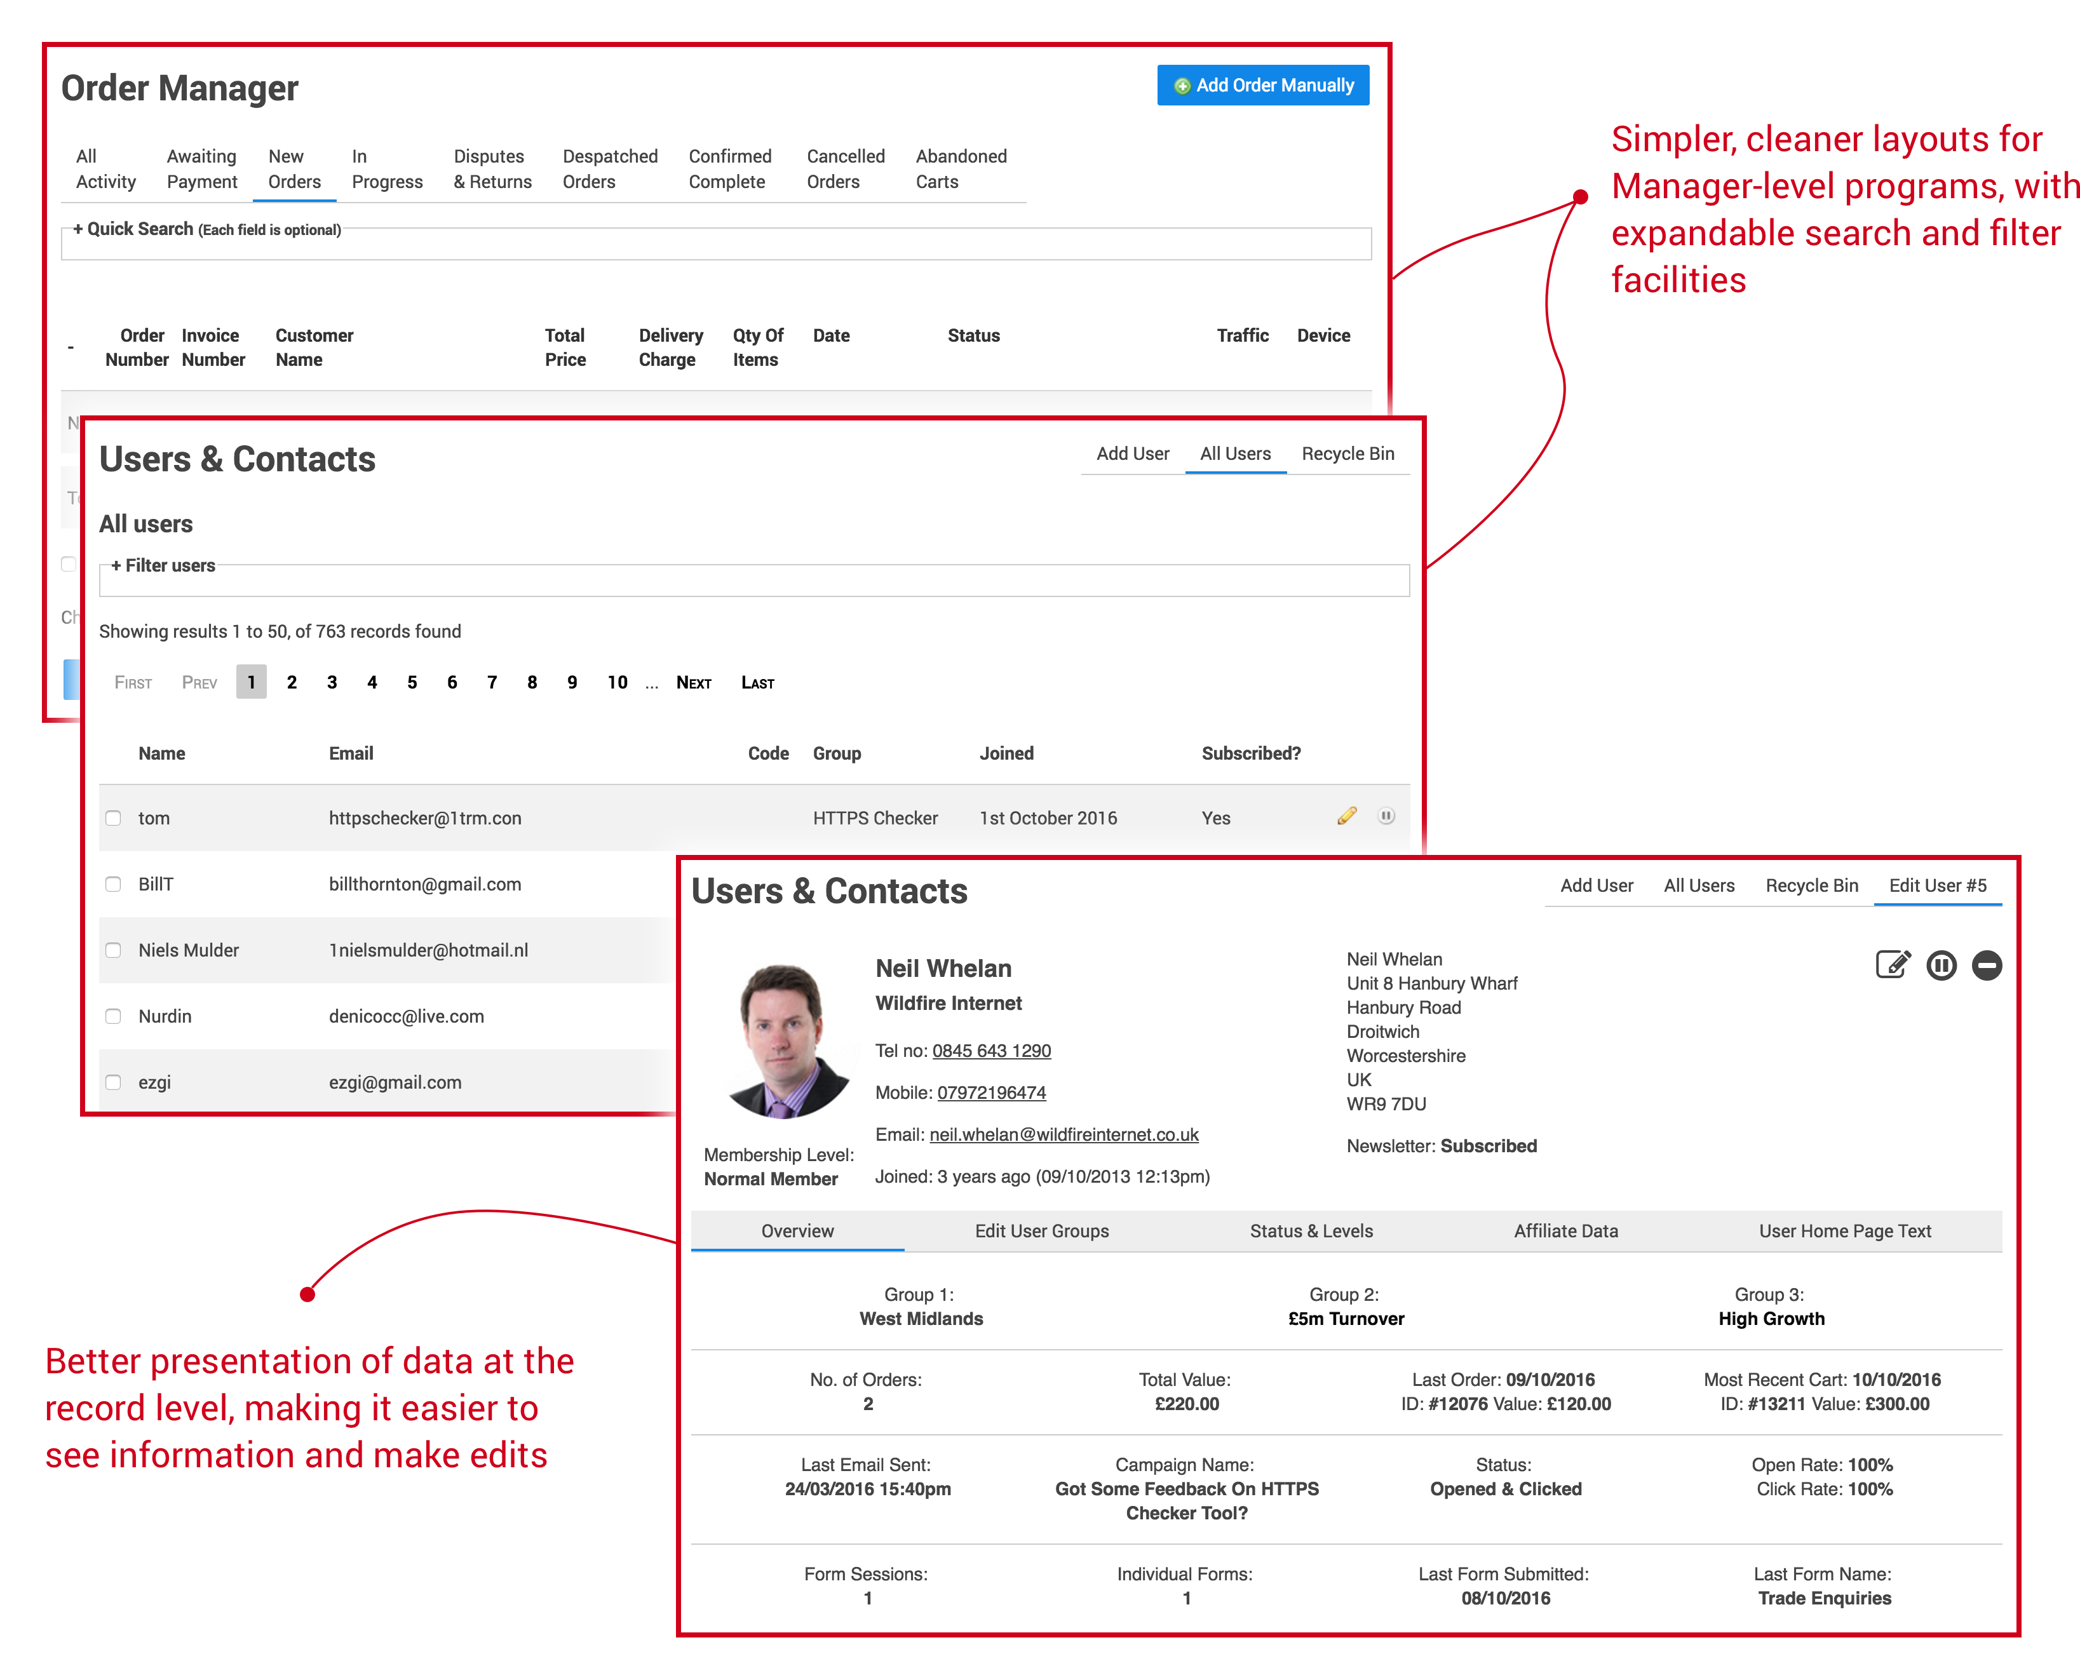
Task: Expand the Filter users section
Action: [x=162, y=565]
